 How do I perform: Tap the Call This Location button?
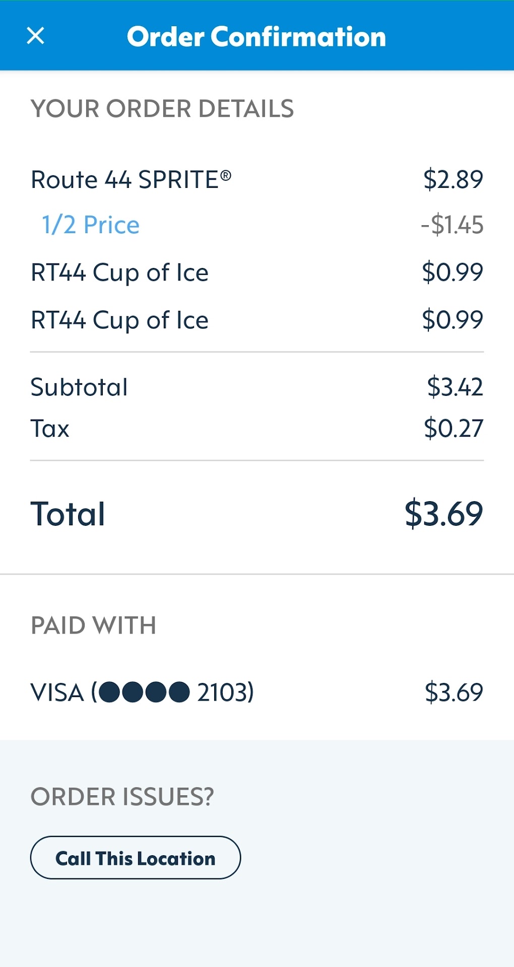coord(136,858)
